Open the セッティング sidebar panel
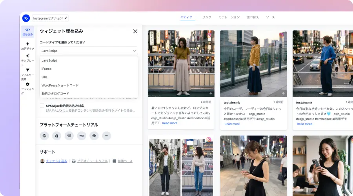353x196 pixels. (x=28, y=89)
